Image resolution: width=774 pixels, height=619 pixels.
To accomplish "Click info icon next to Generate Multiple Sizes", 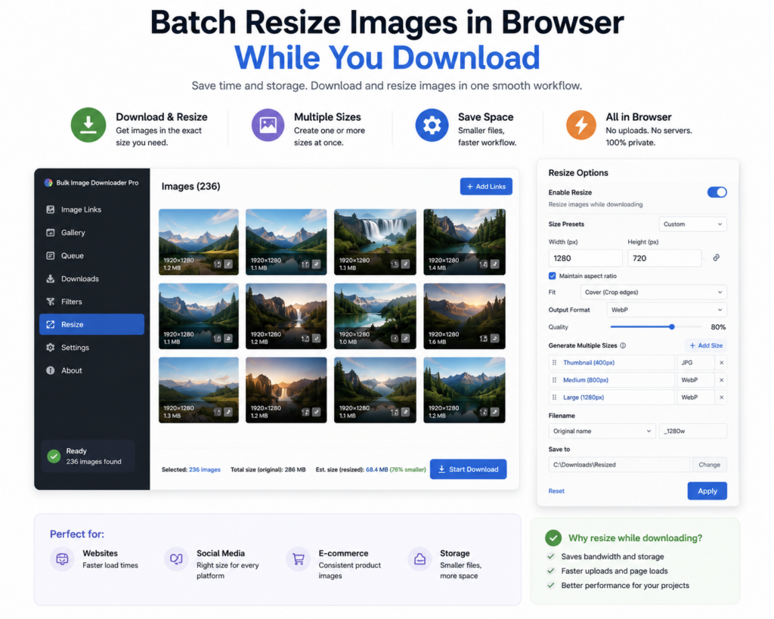I will pos(623,345).
